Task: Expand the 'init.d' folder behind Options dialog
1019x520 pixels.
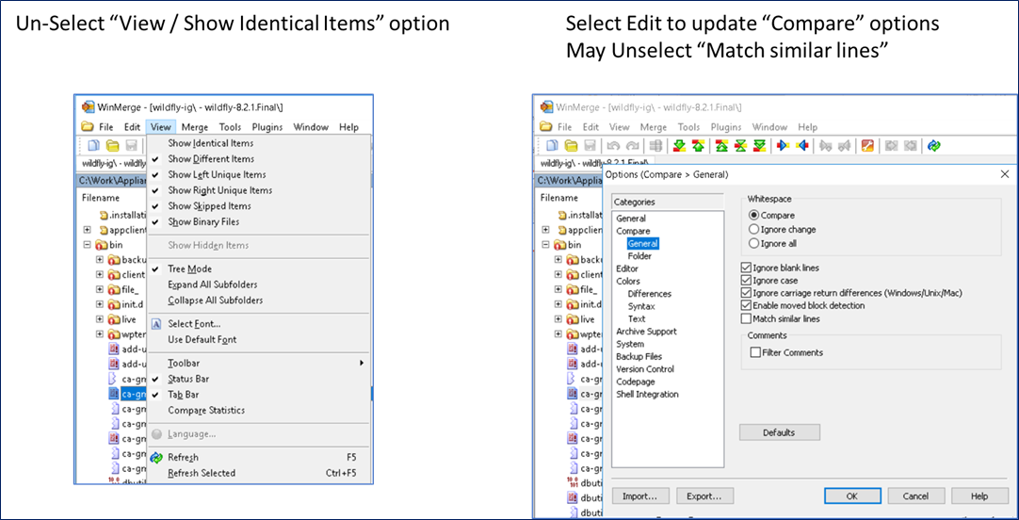Action: pyautogui.click(x=558, y=304)
